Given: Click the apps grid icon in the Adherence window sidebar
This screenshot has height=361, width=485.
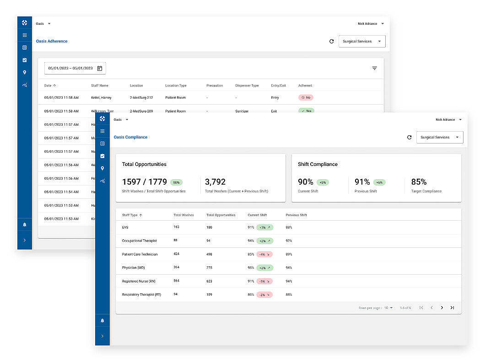Looking at the screenshot, I should pos(24,35).
